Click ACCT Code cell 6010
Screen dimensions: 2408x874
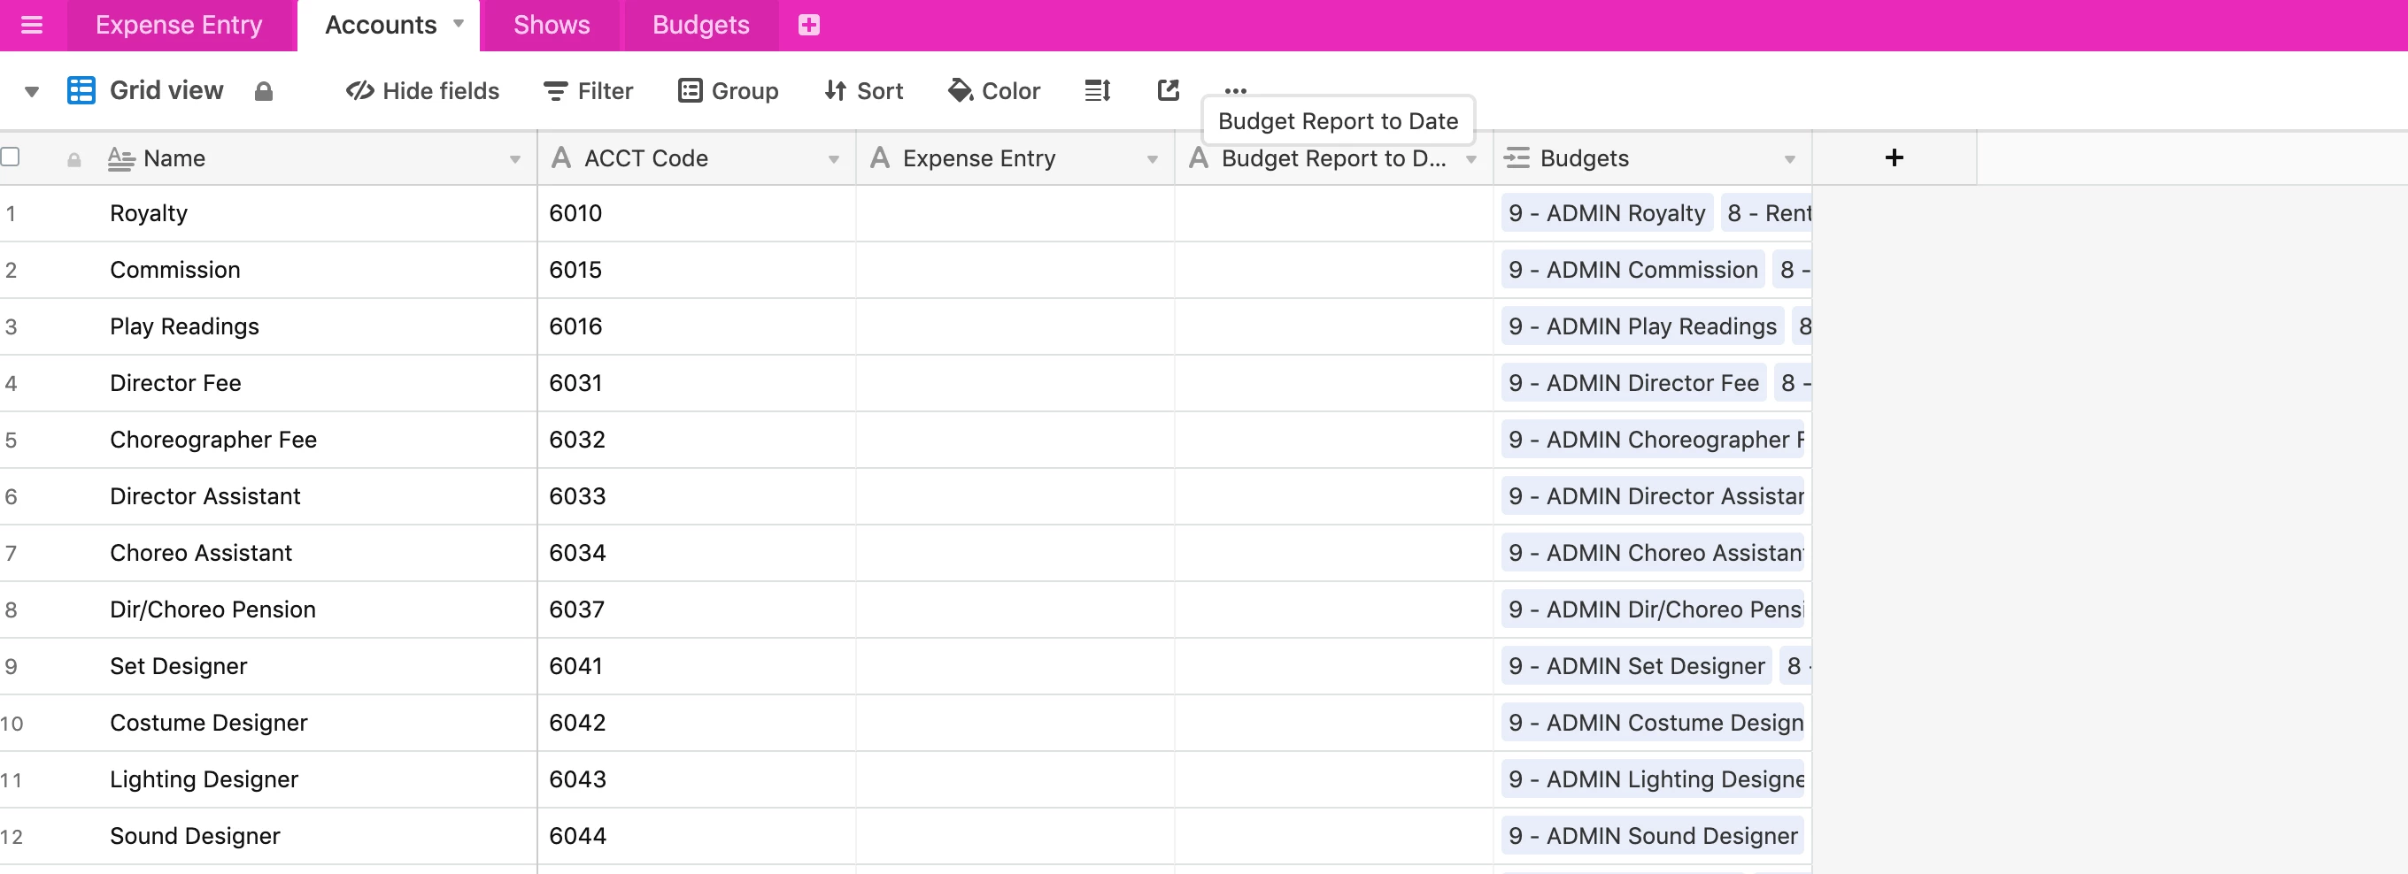pyautogui.click(x=697, y=213)
